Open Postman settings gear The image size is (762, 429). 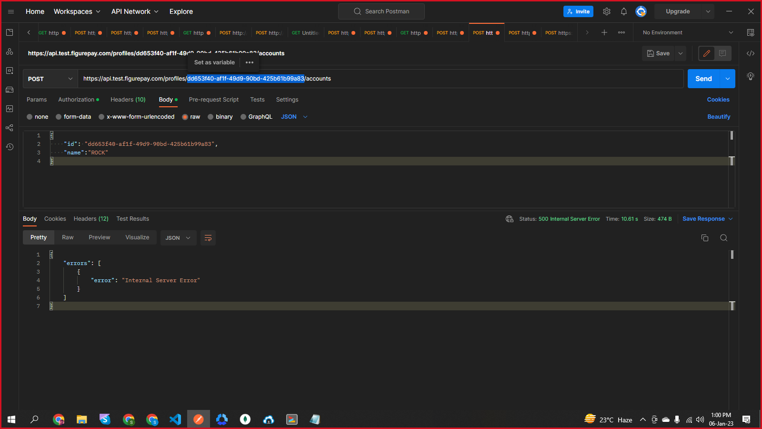(x=607, y=11)
